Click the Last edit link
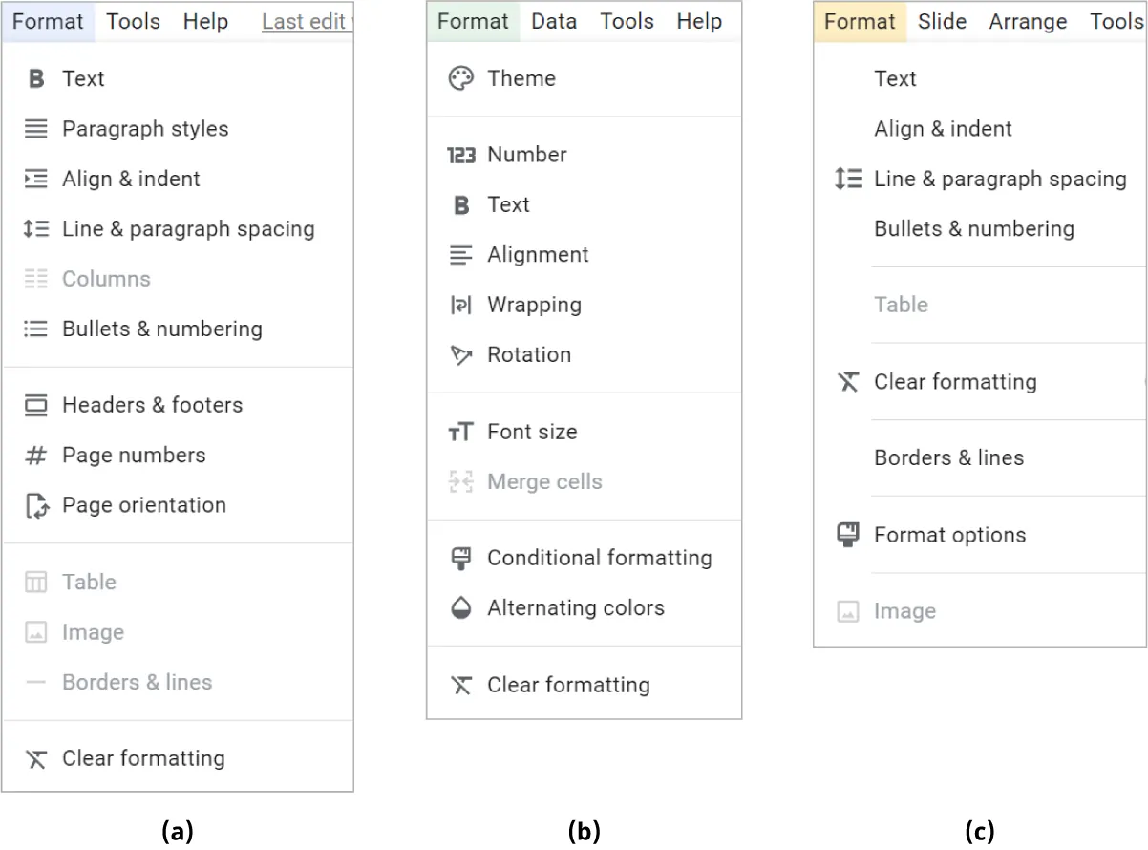Screen dimensions: 1148x850 306,21
